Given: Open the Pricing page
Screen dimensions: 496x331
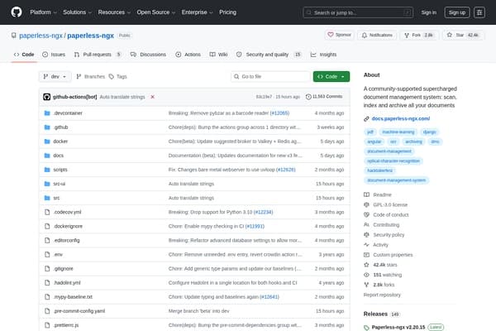Looking at the screenshot, I should coord(228,12).
